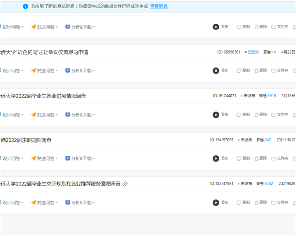296x236 pixels.
Task: Move survey ID 151744071 to 文件夹
Action: pyautogui.click(x=280, y=115)
